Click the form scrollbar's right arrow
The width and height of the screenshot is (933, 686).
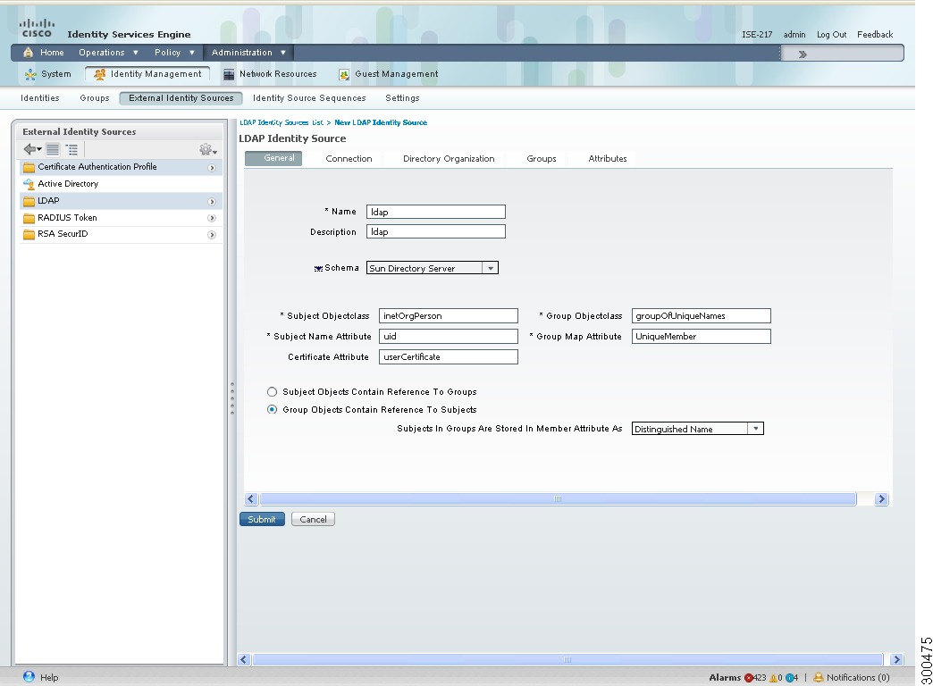click(881, 499)
